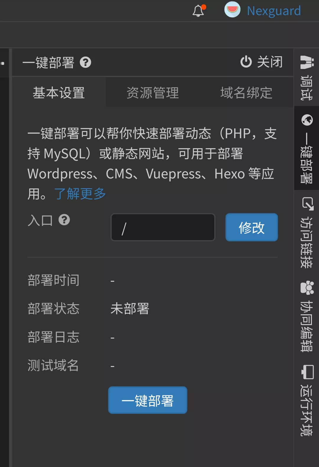Open the 访问链接 sidebar panel

coord(307,233)
